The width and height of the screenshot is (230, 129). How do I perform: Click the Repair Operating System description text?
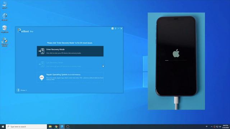pos(75,79)
